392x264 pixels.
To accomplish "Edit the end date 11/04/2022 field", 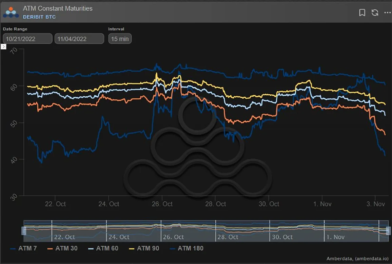I will [79, 39].
